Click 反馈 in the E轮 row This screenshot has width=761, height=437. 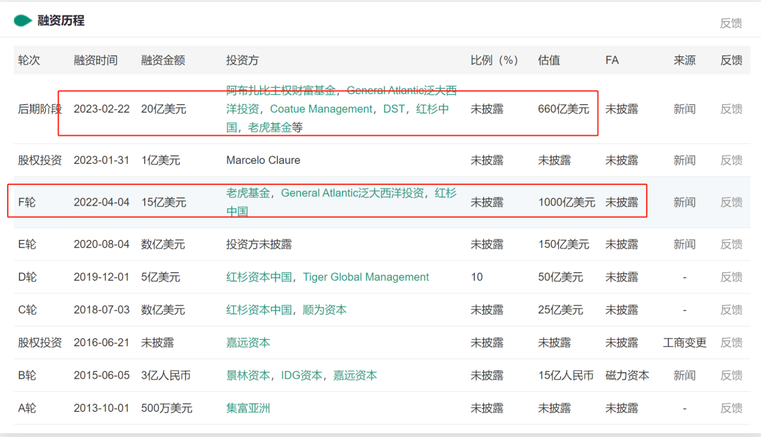tap(731, 245)
